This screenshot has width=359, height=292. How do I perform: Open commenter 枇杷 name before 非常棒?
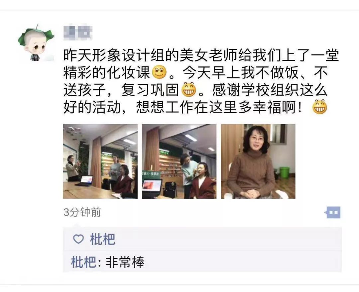click(83, 261)
